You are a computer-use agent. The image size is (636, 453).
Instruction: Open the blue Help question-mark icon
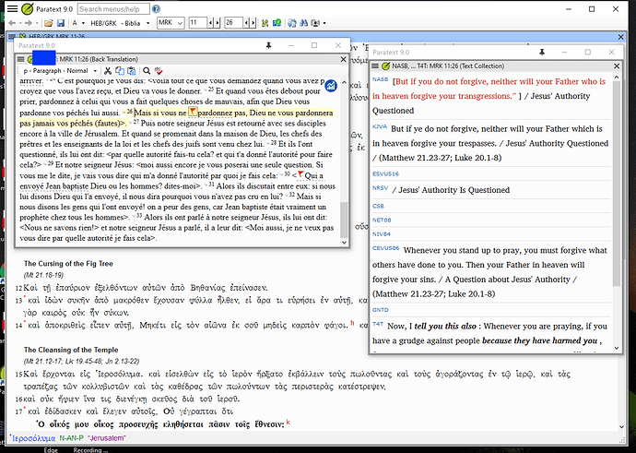coord(156,9)
